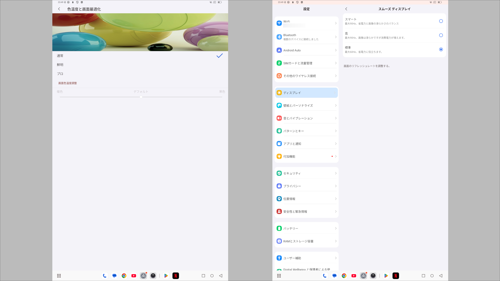Expand 壁紙とパーソナライズ chevron

(336, 105)
